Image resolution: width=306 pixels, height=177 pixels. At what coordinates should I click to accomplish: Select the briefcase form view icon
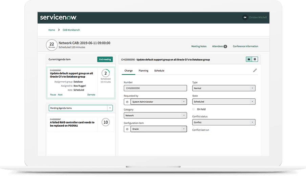point(249,59)
